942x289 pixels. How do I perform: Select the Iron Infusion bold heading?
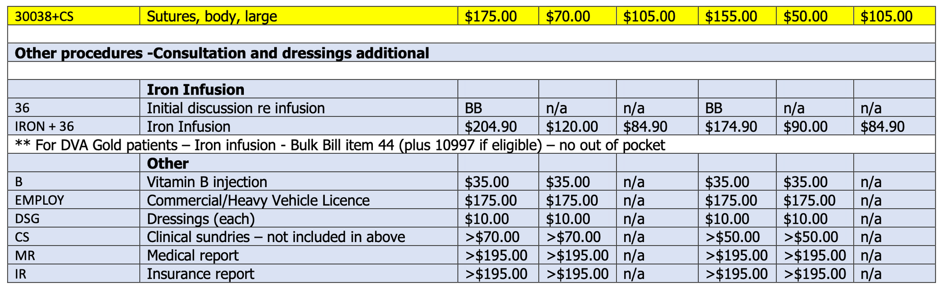(196, 90)
